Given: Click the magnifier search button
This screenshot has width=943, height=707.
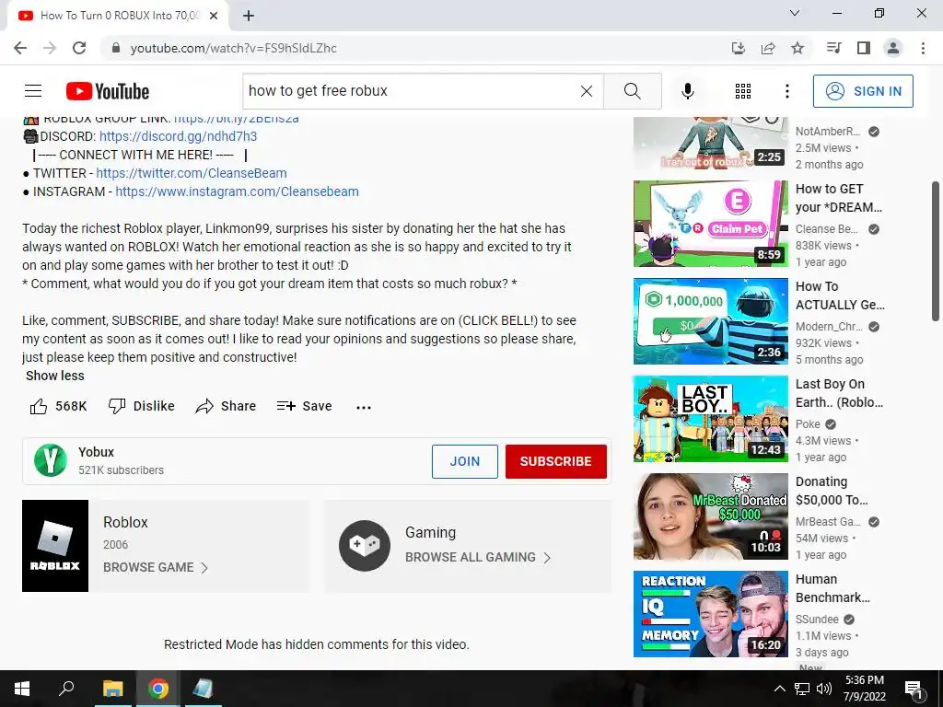Looking at the screenshot, I should click(x=632, y=91).
